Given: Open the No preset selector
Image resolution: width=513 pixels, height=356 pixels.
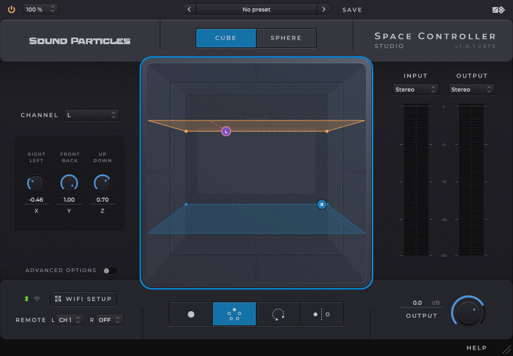Looking at the screenshot, I should tap(256, 10).
